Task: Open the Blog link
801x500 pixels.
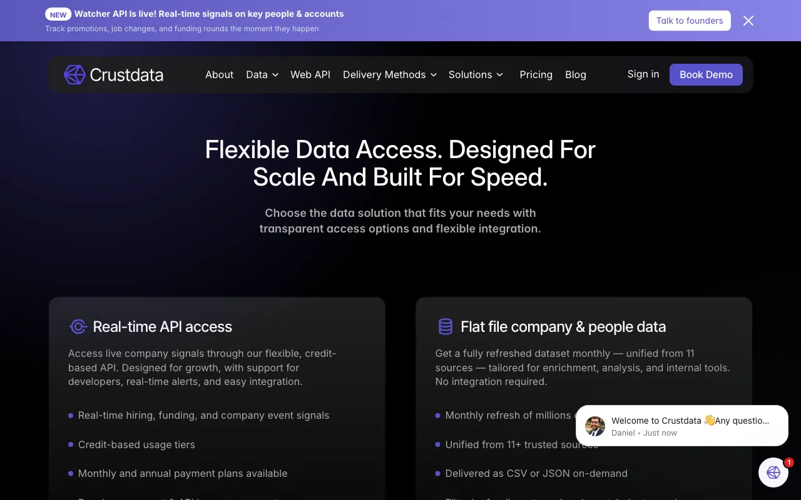Action: pos(576,74)
